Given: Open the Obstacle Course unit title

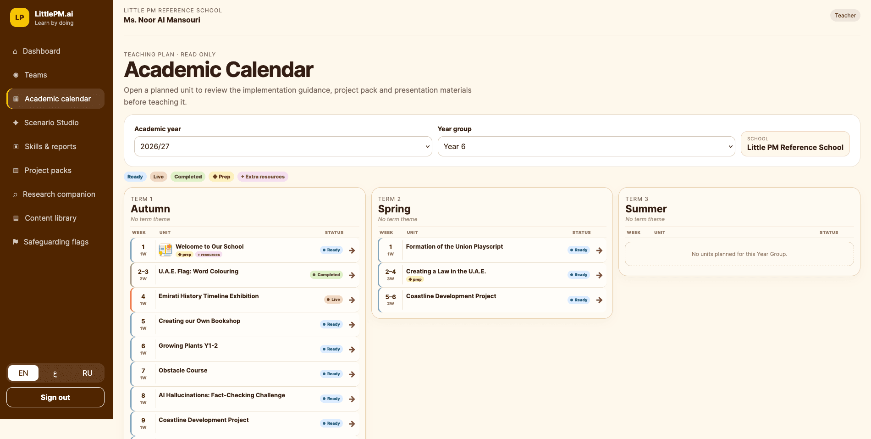Looking at the screenshot, I should [183, 371].
